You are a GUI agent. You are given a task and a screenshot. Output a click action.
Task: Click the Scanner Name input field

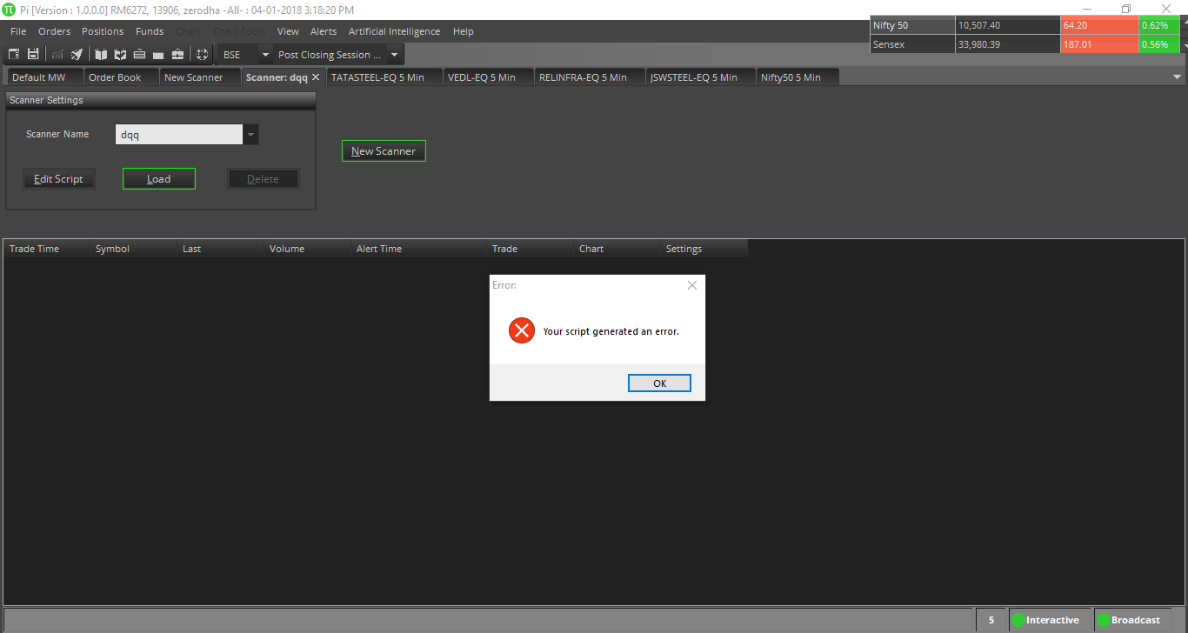click(179, 135)
